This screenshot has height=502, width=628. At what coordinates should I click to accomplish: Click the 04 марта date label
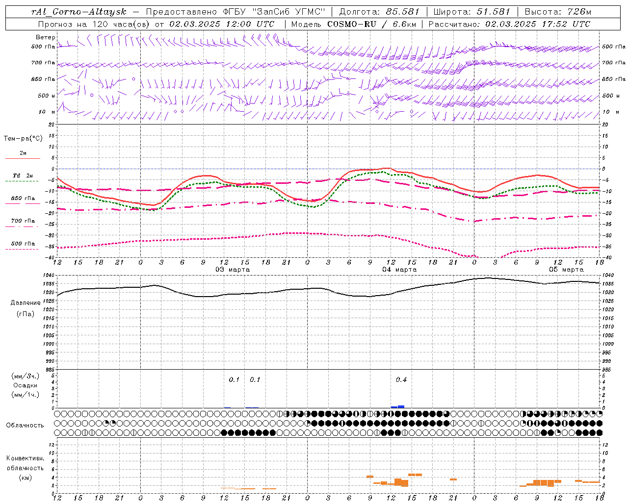click(x=399, y=270)
